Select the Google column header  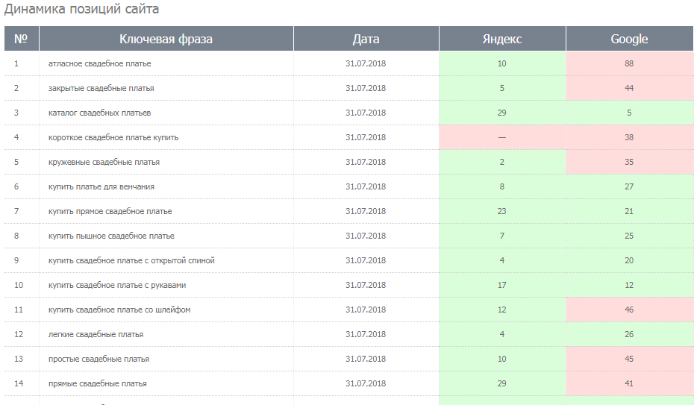click(629, 39)
